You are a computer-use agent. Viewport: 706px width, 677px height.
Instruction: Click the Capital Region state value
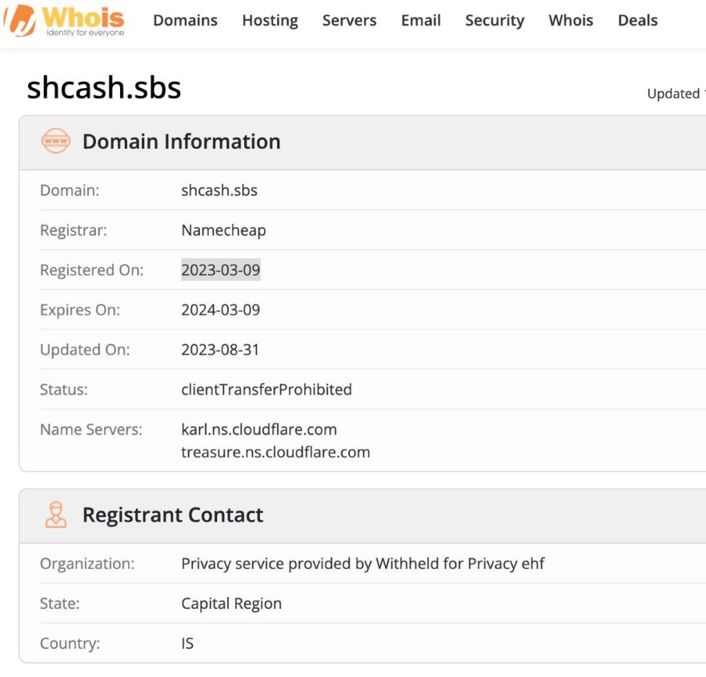click(231, 603)
